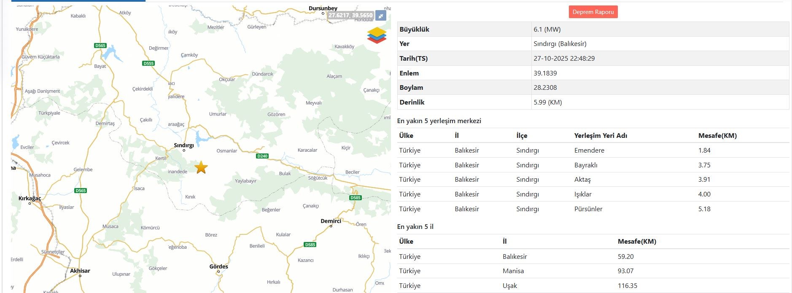The image size is (792, 293).
Task: Toggle the map fullscreen arrow icon
Action: (381, 16)
